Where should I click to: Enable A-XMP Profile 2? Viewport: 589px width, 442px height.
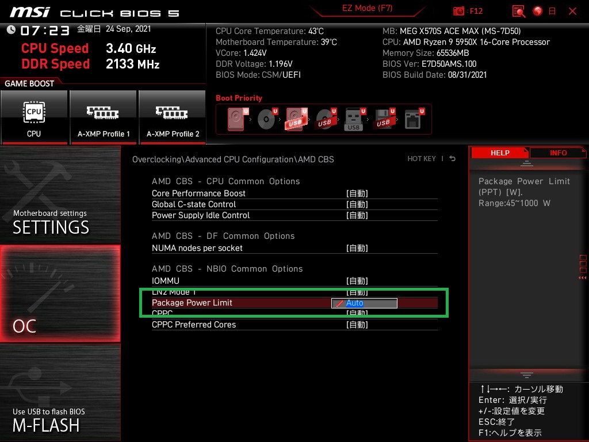click(x=173, y=117)
